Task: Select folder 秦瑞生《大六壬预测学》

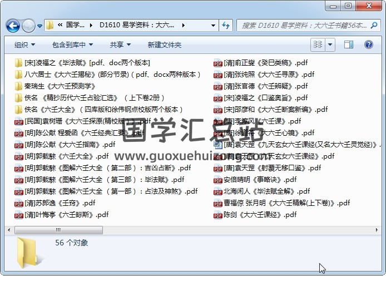Action: 55,86
